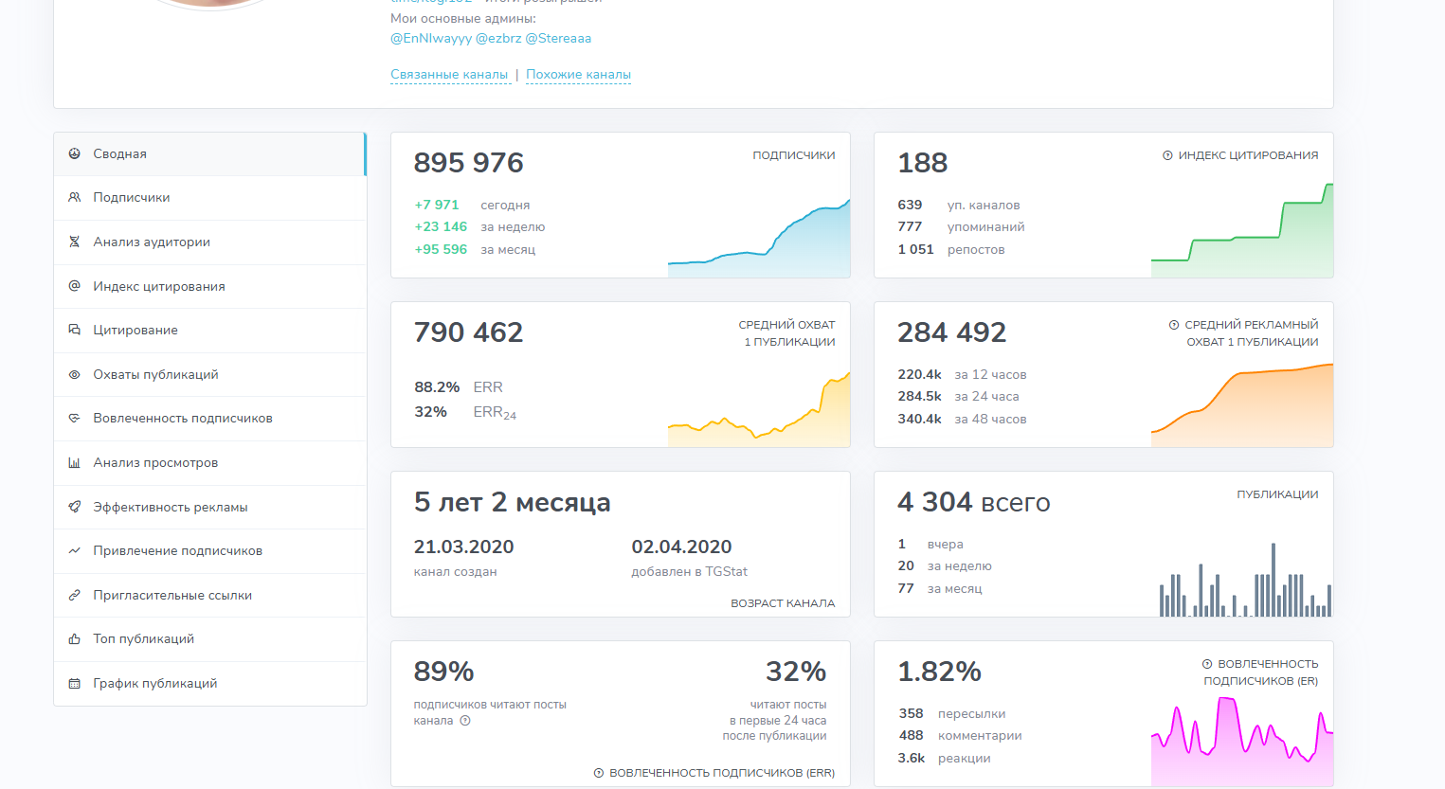Screen dimensions: 1445x789
Task: Click the 790 462 average reach number
Action: tap(469, 332)
